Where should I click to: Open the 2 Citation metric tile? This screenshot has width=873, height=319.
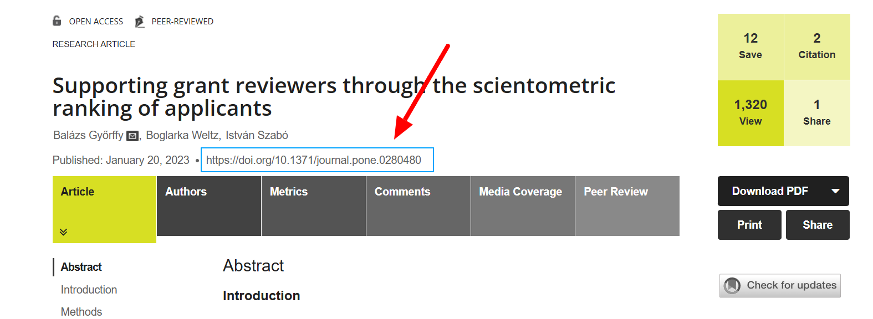click(817, 47)
